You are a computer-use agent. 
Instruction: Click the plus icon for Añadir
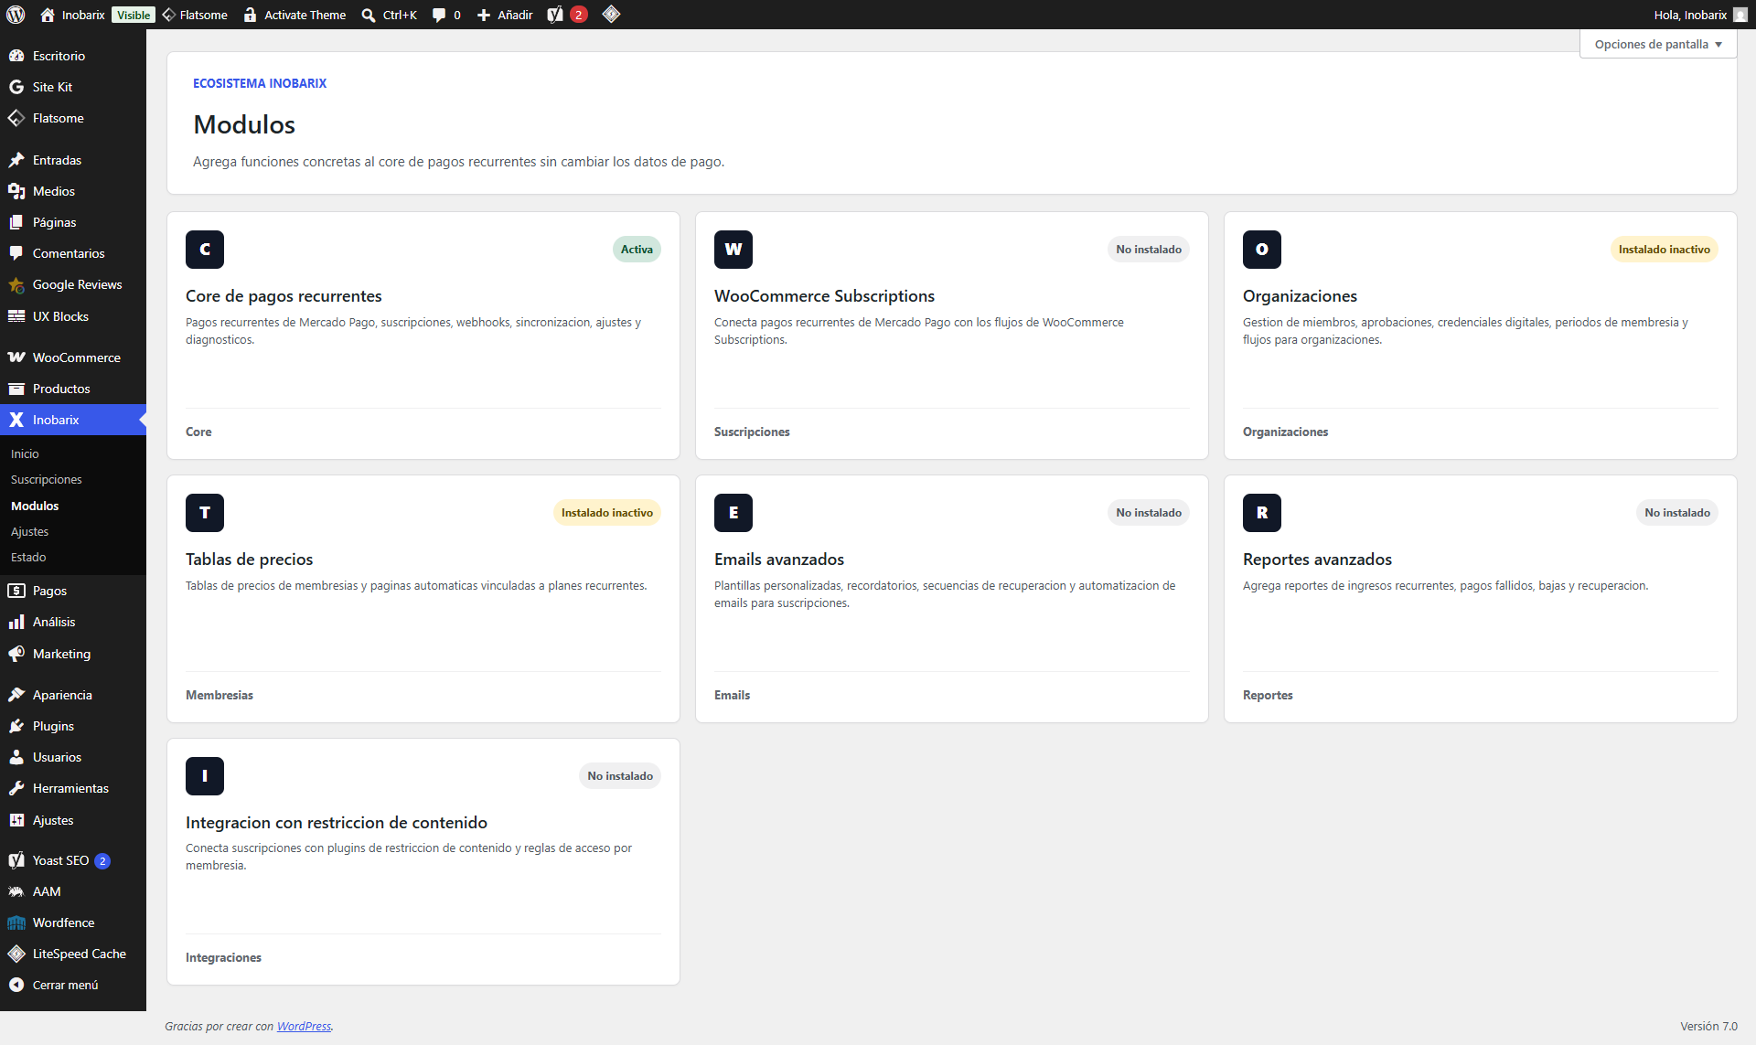coord(484,15)
